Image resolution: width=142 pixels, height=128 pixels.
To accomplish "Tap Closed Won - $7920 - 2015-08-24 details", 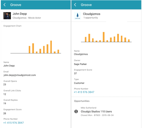I will [97, 115].
